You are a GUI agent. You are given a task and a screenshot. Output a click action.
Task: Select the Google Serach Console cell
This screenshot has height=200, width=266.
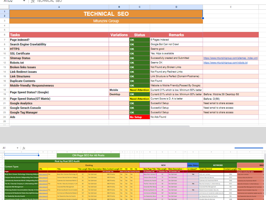click(x=59, y=108)
